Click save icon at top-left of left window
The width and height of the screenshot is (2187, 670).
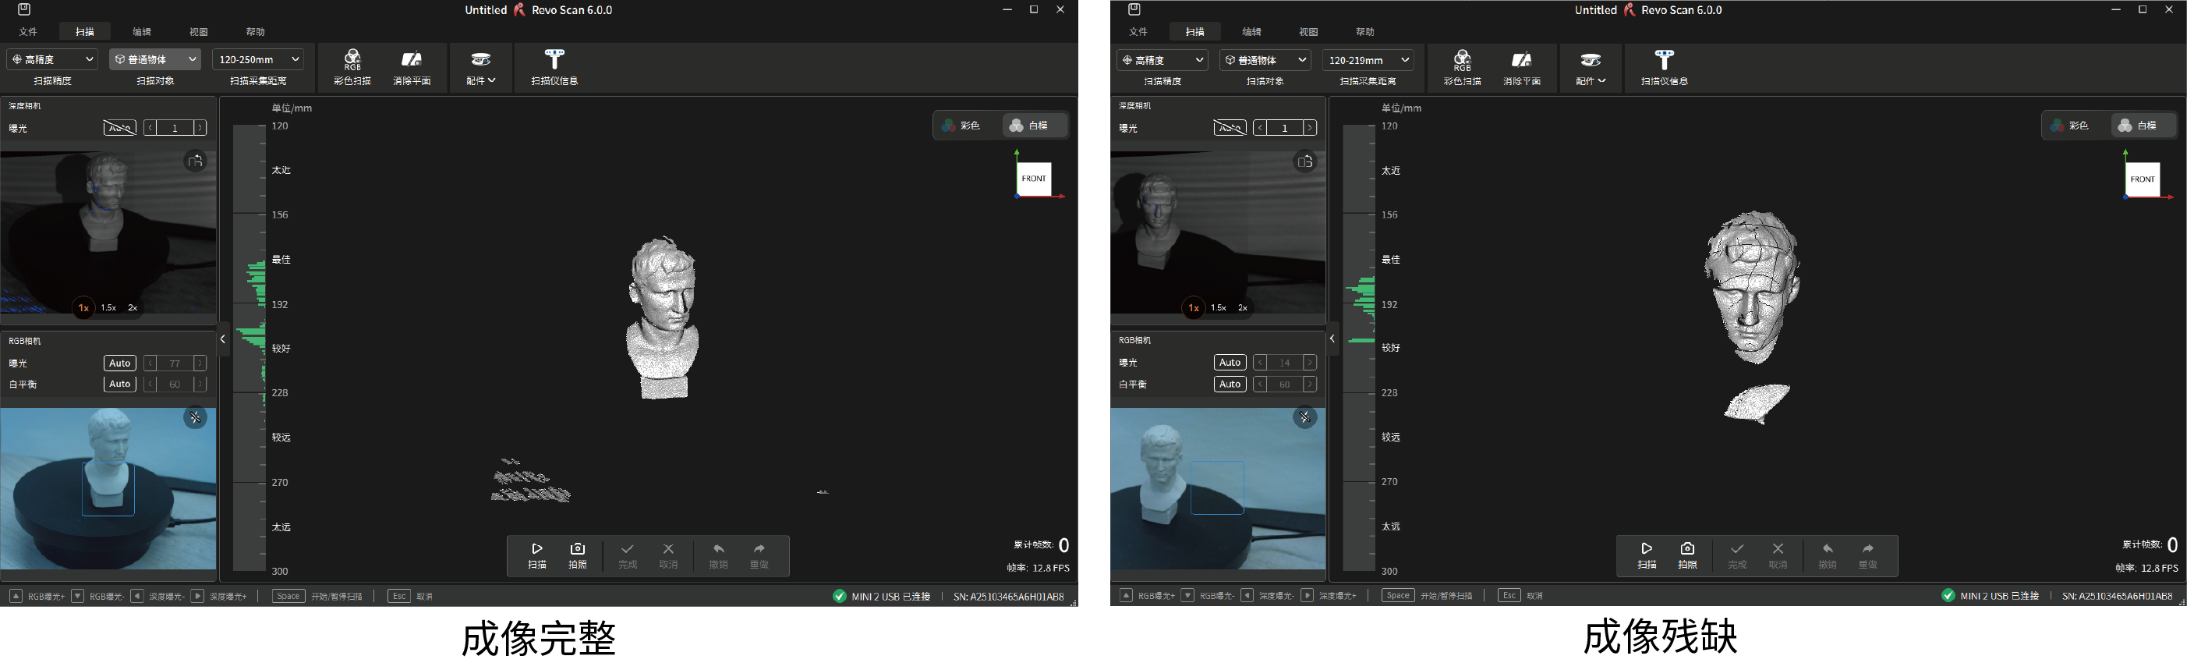pyautogui.click(x=23, y=9)
